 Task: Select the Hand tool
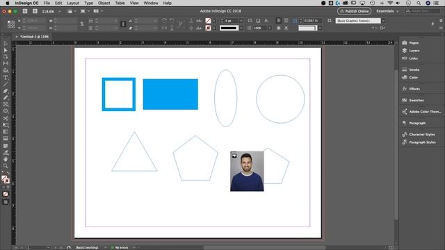6,159
